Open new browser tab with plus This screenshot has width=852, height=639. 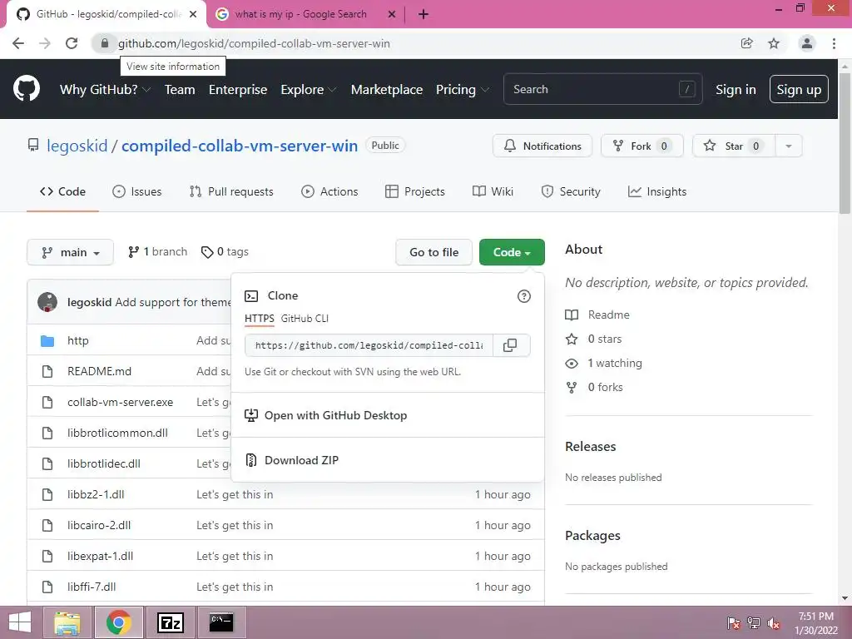point(424,14)
